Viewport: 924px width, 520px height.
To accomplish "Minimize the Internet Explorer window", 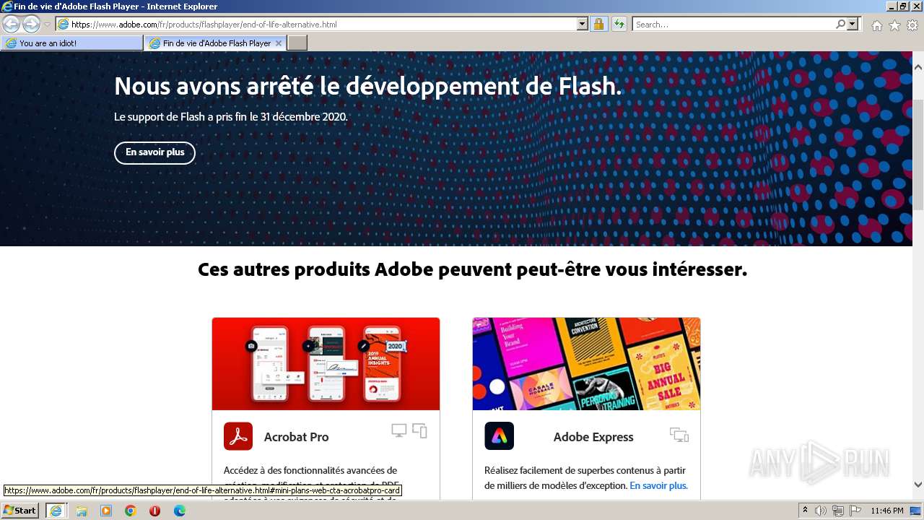I will [x=891, y=6].
